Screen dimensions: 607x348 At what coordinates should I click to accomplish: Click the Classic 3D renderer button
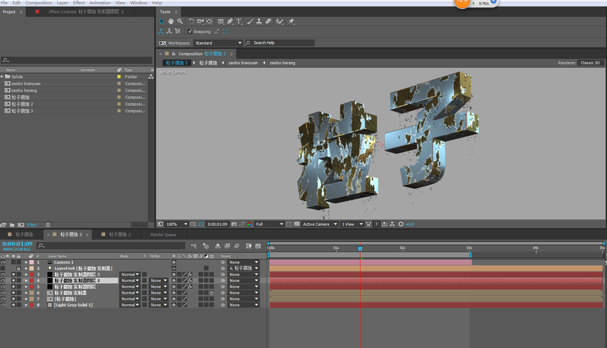591,63
